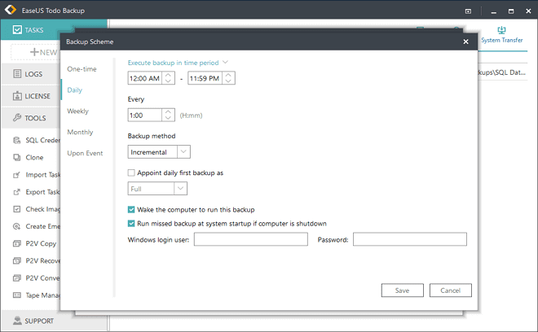This screenshot has height=332, width=538.
Task: Click the Check Image tool icon
Action: coord(17,209)
